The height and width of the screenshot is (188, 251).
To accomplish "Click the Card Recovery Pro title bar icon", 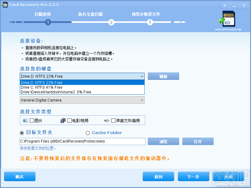I will pyautogui.click(x=4, y=5).
